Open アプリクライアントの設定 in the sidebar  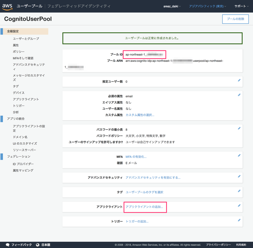(x=29, y=128)
